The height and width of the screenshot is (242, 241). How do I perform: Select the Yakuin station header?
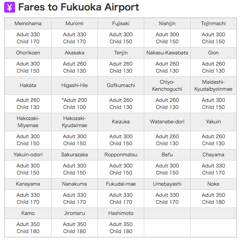coord(213,122)
